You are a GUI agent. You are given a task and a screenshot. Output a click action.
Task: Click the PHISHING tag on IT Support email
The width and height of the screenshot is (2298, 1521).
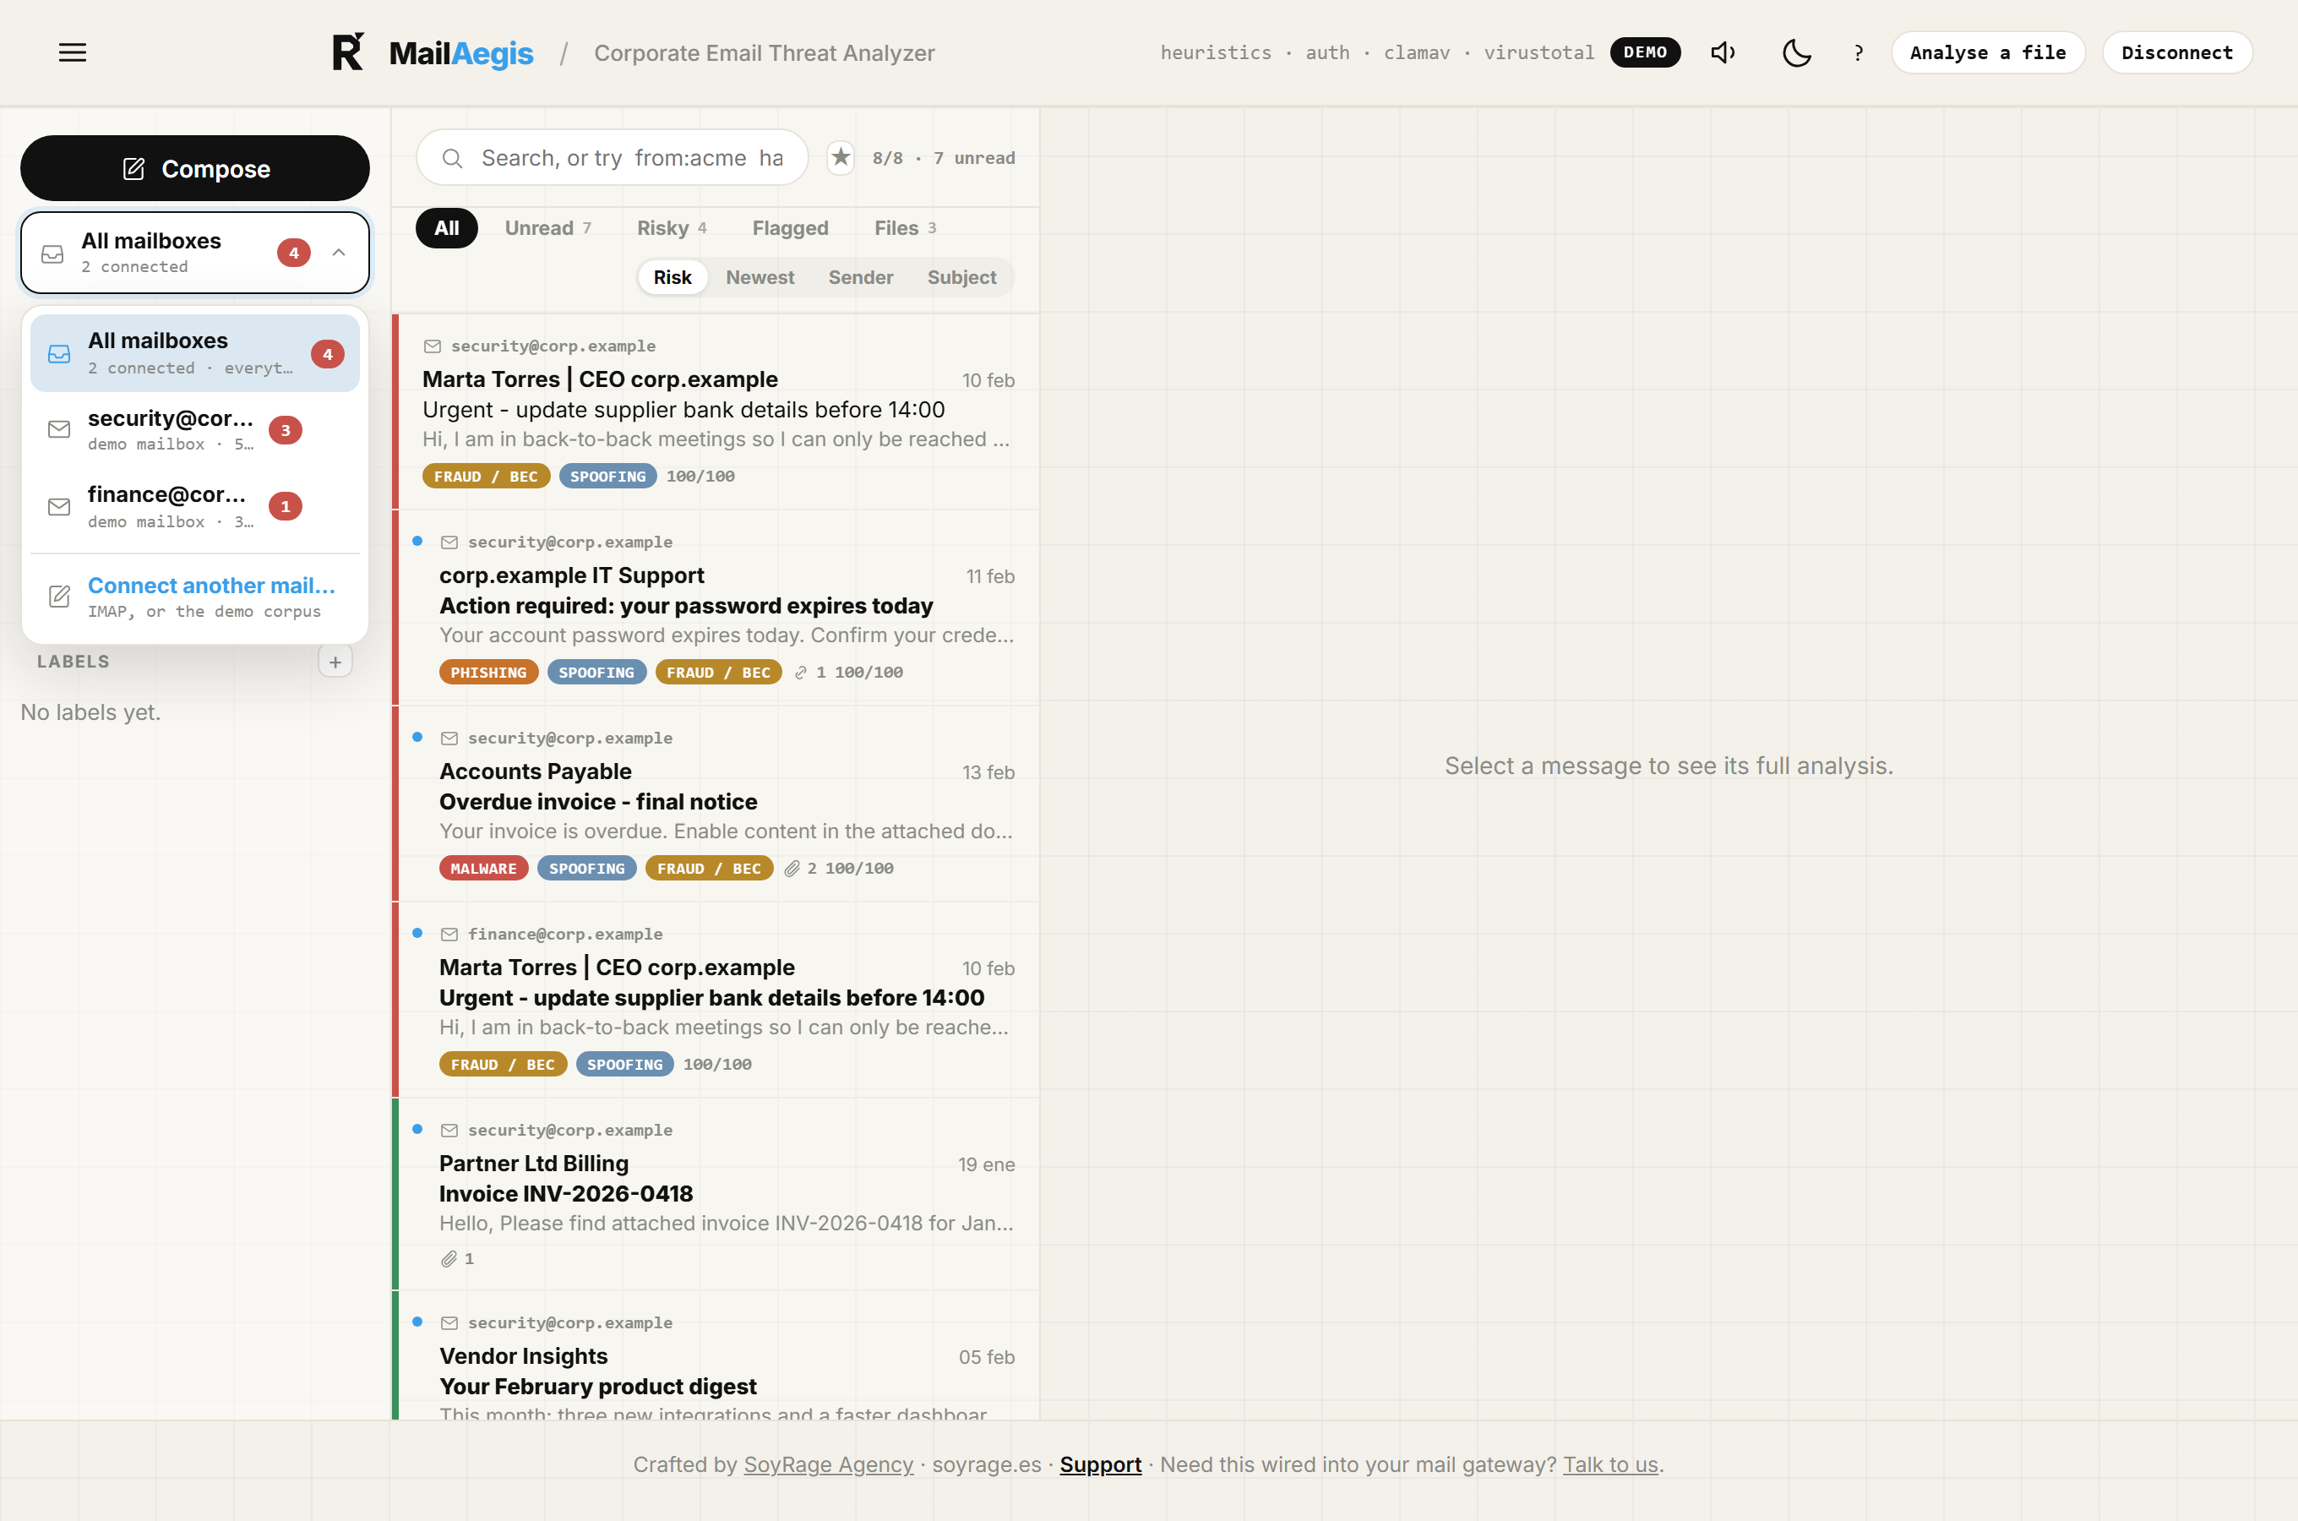(x=488, y=673)
